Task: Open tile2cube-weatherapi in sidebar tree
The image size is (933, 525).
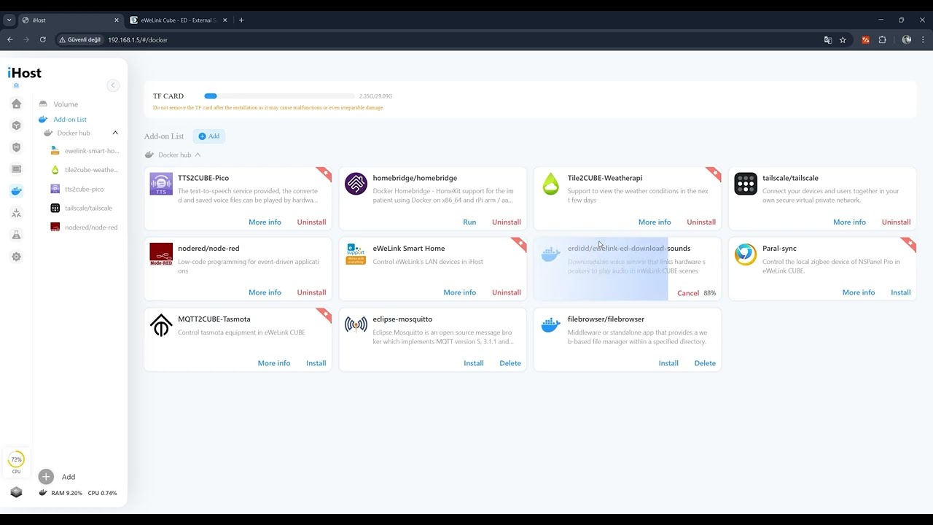Action: tap(91, 170)
